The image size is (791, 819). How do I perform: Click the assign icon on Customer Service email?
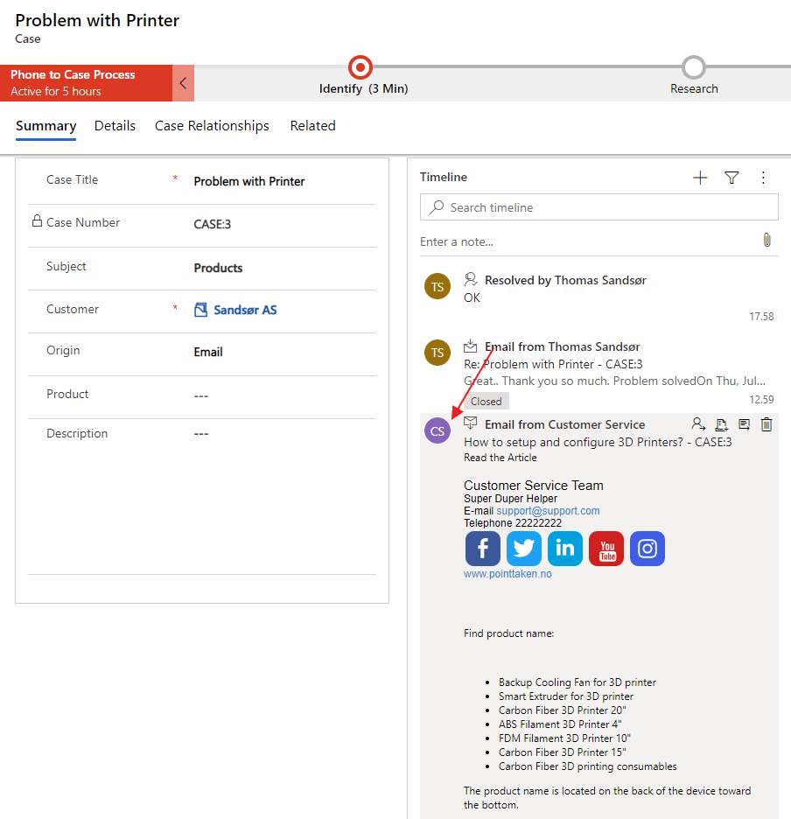pos(697,424)
